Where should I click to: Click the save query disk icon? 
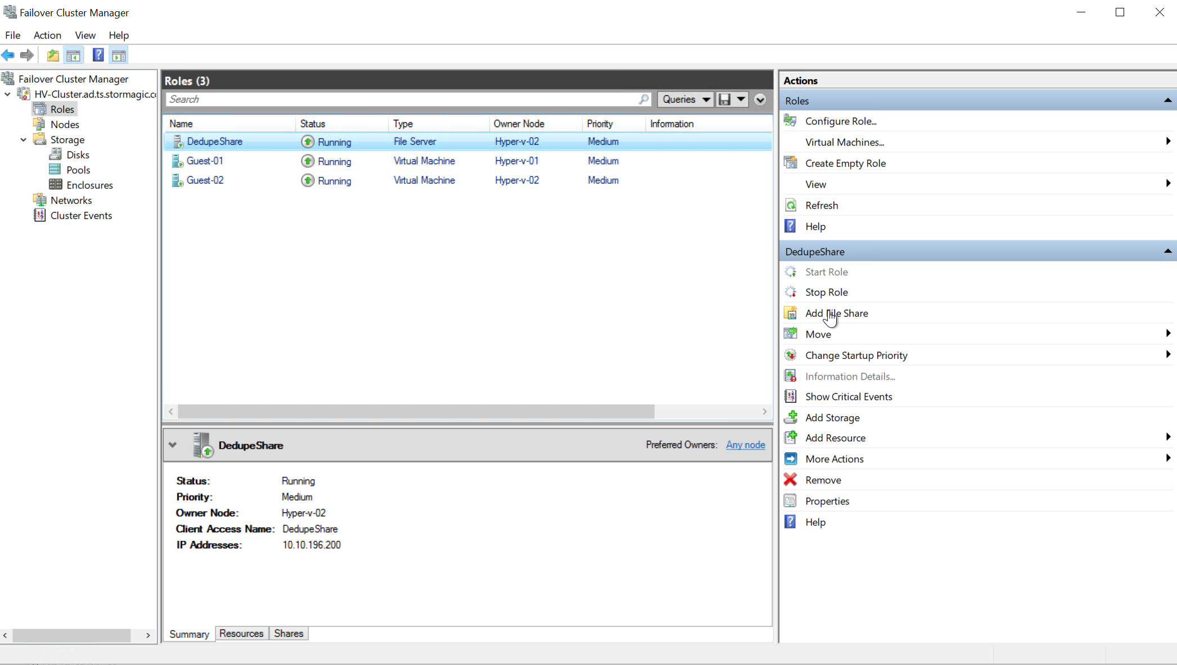725,99
